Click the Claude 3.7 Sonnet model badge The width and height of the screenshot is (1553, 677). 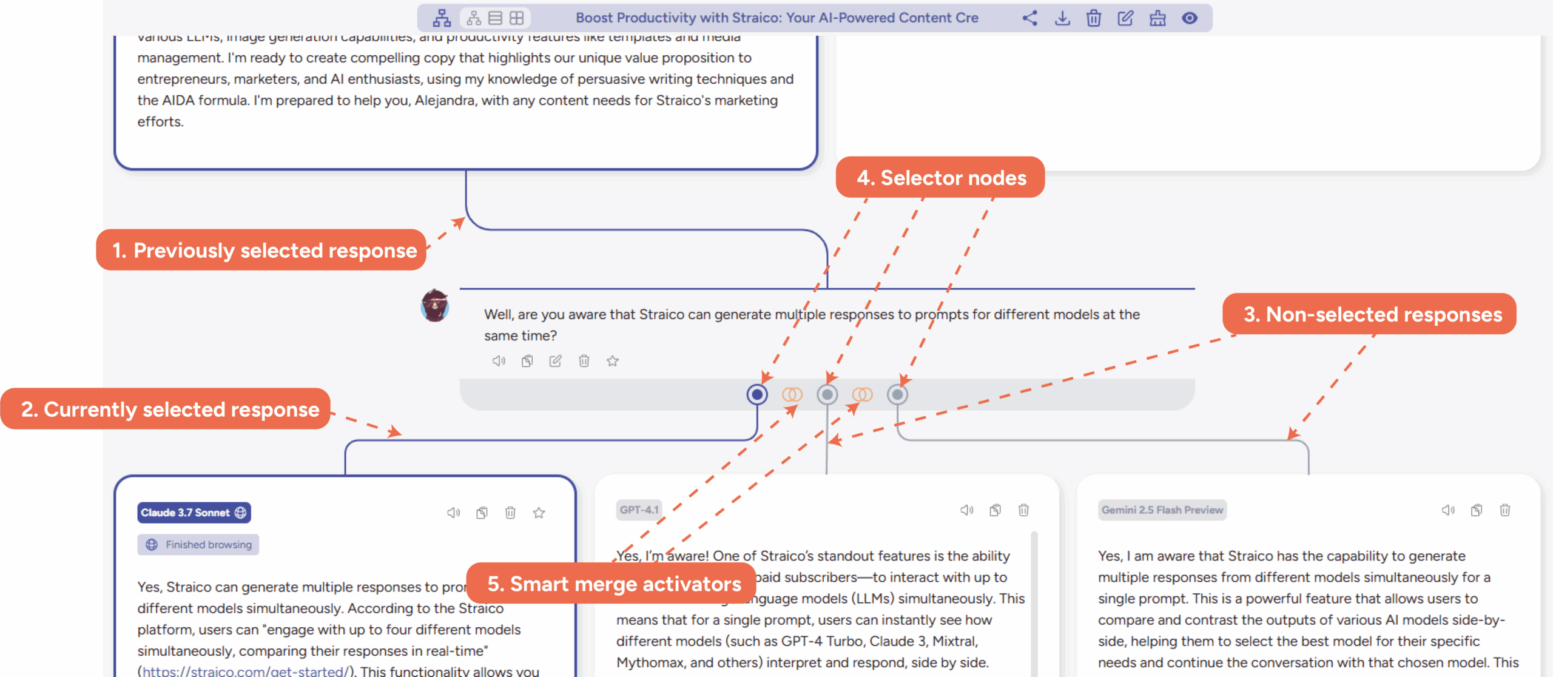(x=194, y=513)
